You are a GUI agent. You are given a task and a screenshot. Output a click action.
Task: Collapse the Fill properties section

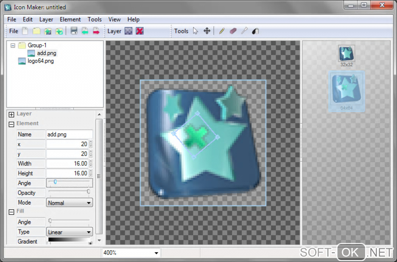pyautogui.click(x=11, y=212)
